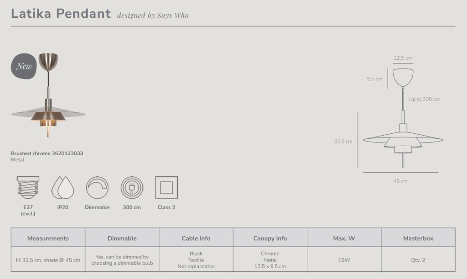The height and width of the screenshot is (279, 467).
Task: Select the Class 2 square icon
Action: [x=166, y=188]
